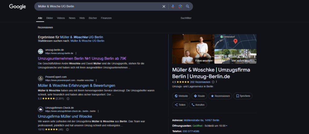Viewport: 309px width, 134px height.
Task: Open address Mühlenstraße 8a, 14167 Berlin
Action: (201, 120)
